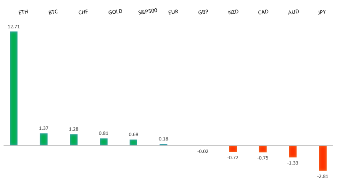Select the tiny EUR bar
This screenshot has width=343, height=196.
pos(163,144)
